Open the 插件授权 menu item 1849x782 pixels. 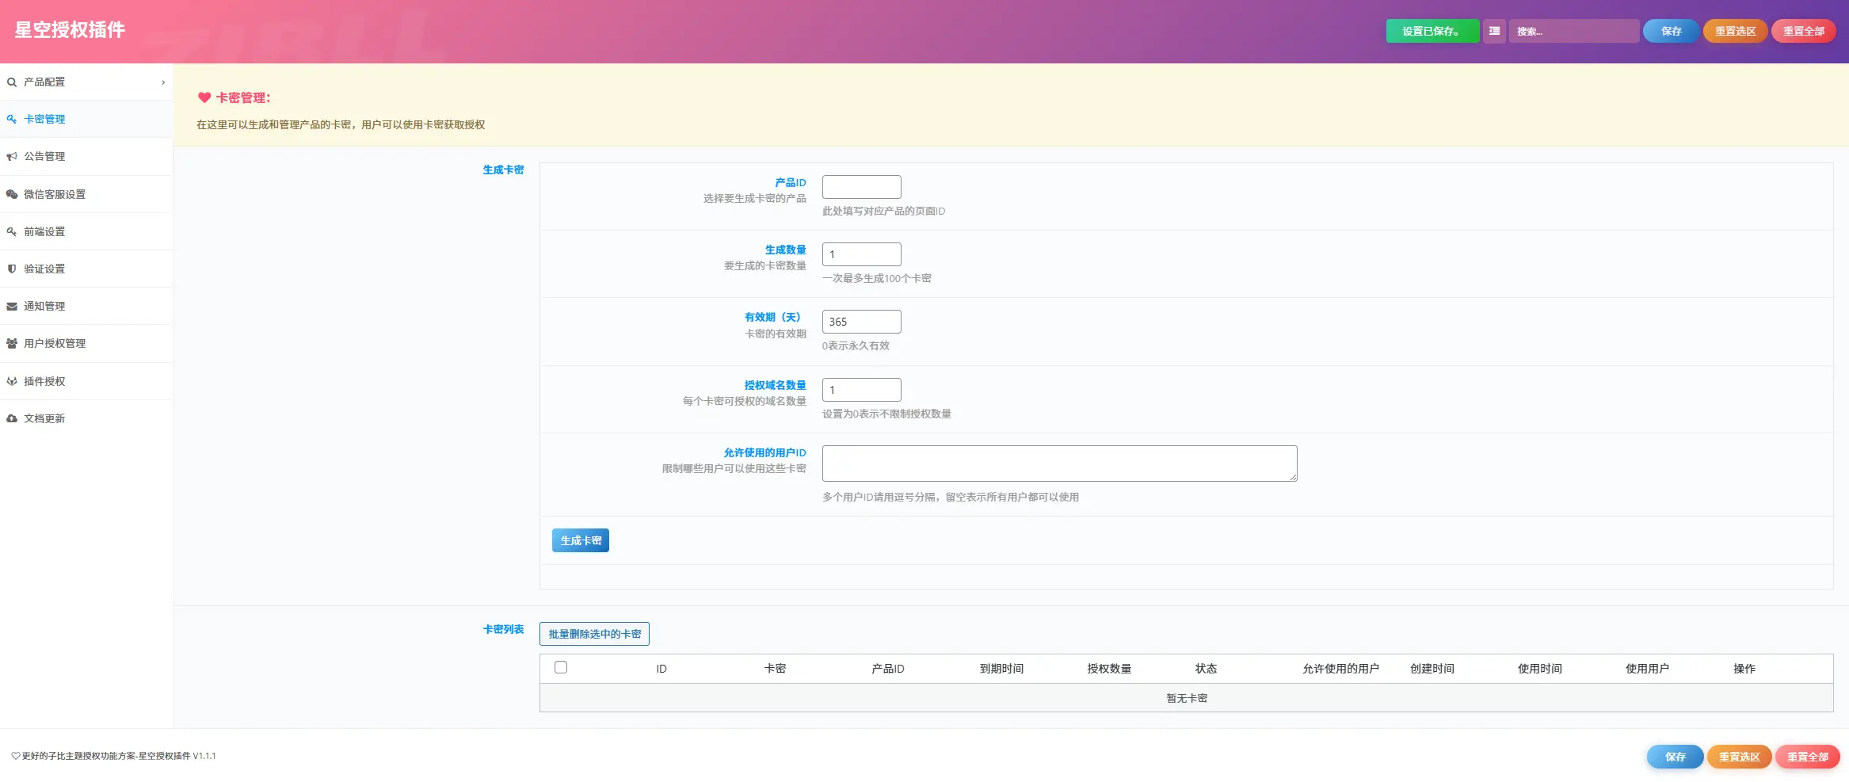[44, 382]
